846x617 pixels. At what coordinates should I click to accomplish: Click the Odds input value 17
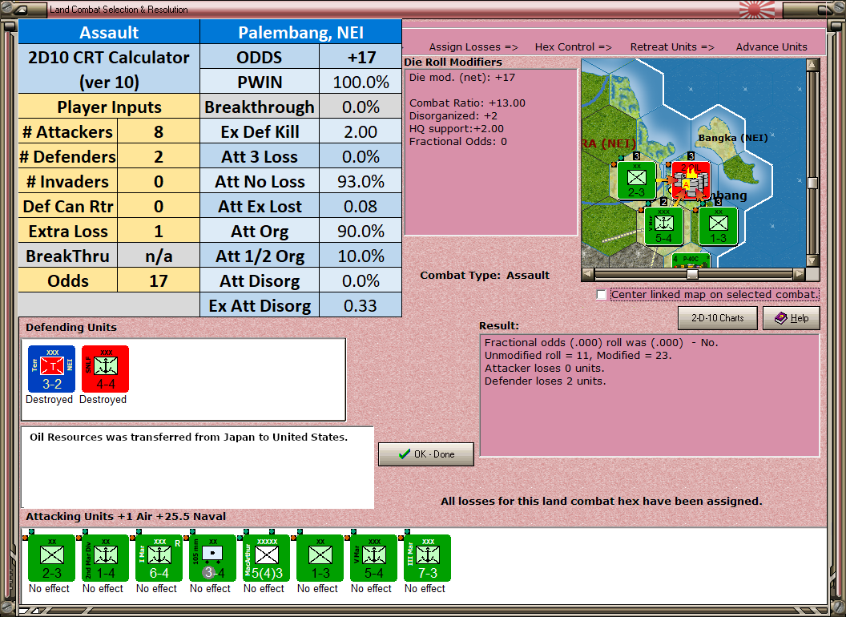pyautogui.click(x=159, y=280)
